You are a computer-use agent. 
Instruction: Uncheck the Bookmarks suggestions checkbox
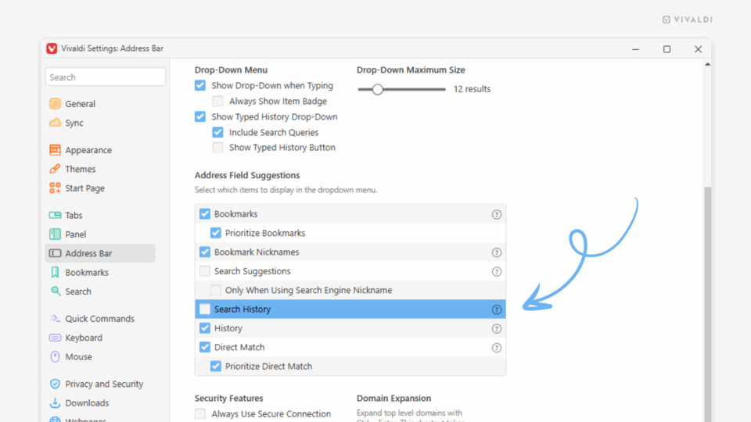click(205, 214)
